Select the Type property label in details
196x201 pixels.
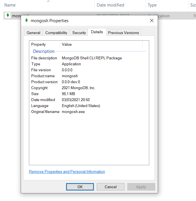pyautogui.click(x=36, y=64)
